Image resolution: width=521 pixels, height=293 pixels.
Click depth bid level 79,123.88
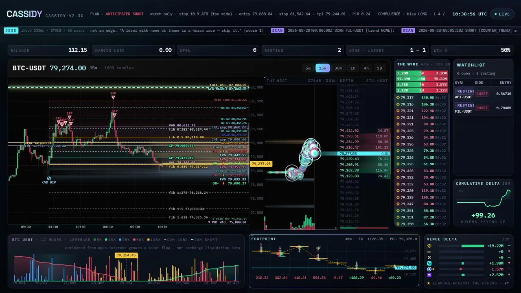(x=364, y=176)
